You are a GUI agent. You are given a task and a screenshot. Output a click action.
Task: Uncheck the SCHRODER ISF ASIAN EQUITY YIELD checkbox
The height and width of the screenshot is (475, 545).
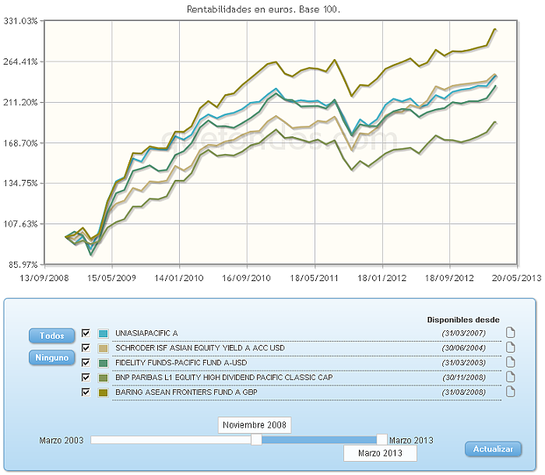click(86, 348)
